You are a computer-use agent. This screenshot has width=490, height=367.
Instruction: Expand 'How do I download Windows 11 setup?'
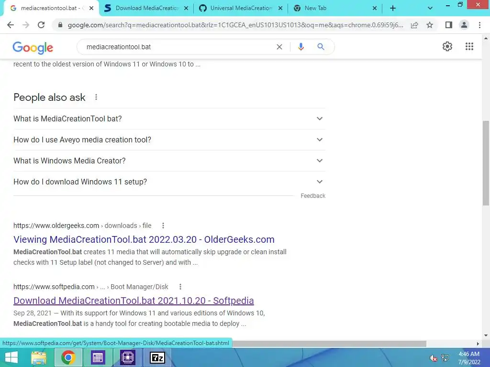pyautogui.click(x=169, y=182)
